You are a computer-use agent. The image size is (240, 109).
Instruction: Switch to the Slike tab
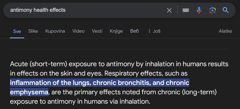click(33, 31)
